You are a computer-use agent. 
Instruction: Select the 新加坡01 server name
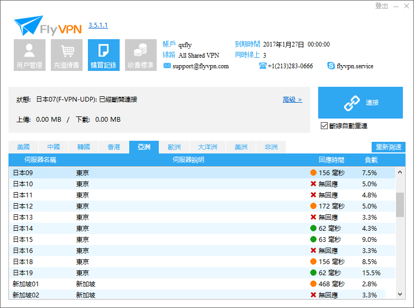(26, 284)
